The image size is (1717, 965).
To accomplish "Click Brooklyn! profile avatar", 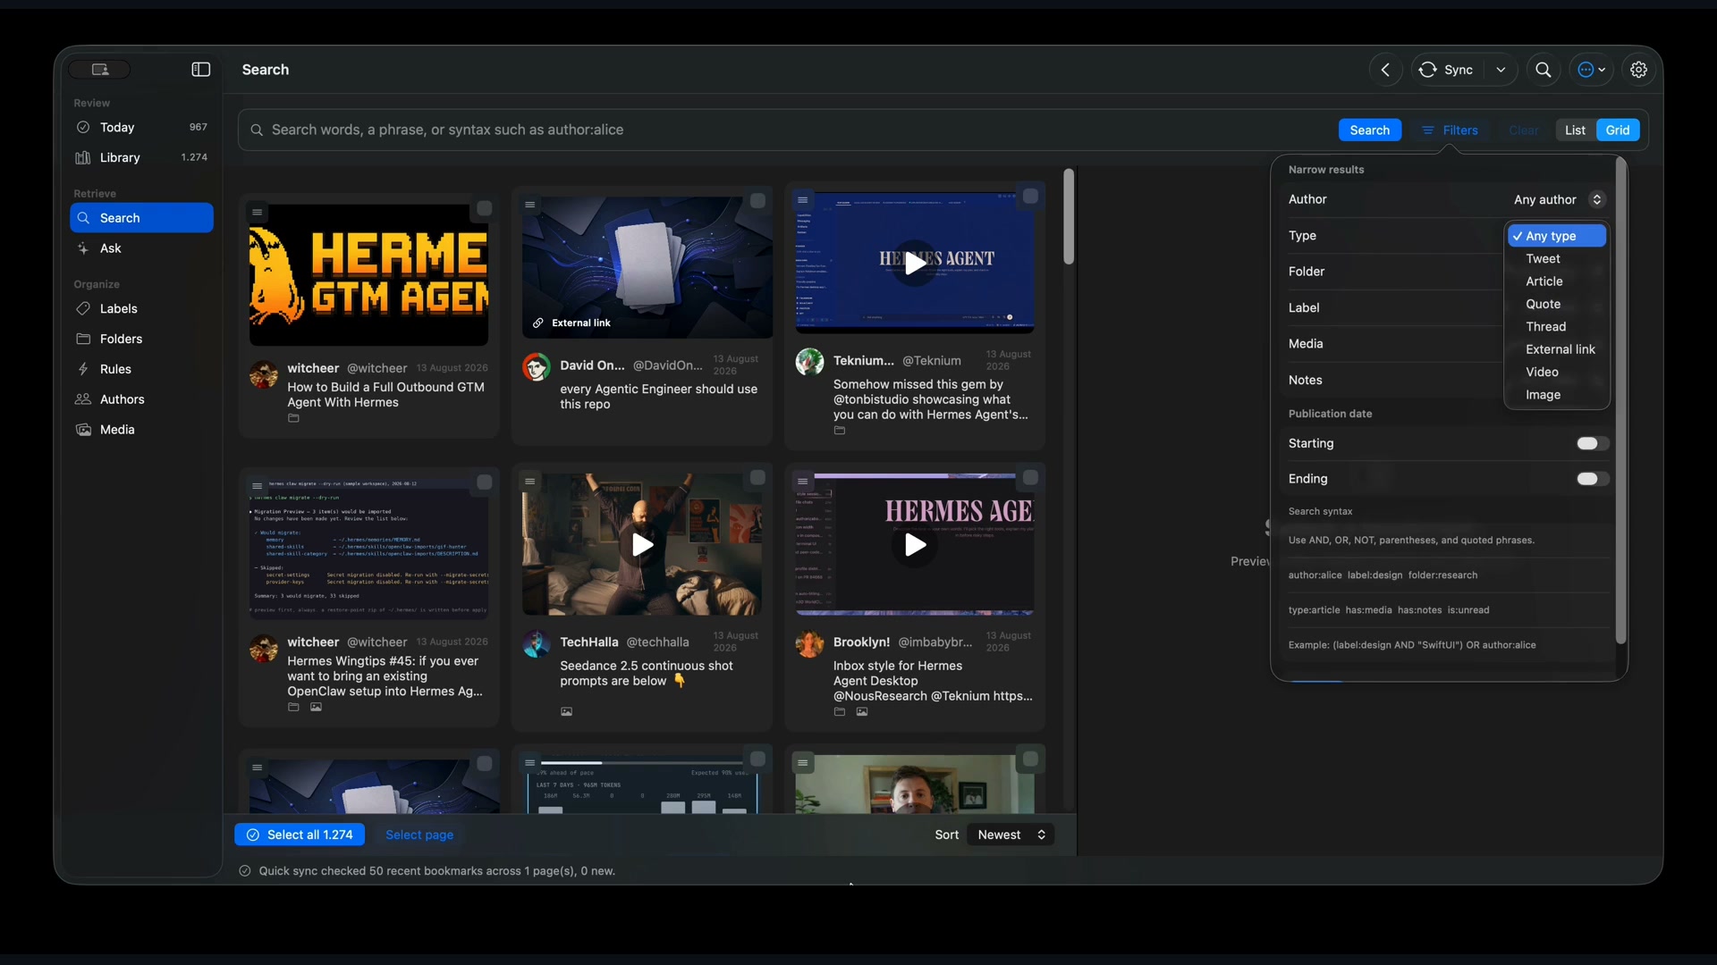I will 809,643.
